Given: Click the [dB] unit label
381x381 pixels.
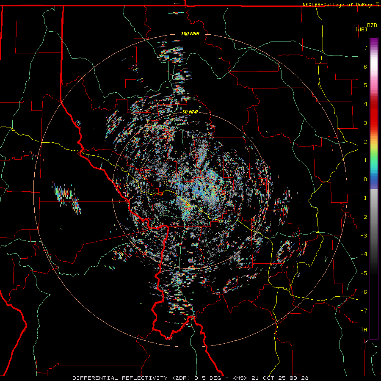Looking at the screenshot, I should coord(362,29).
